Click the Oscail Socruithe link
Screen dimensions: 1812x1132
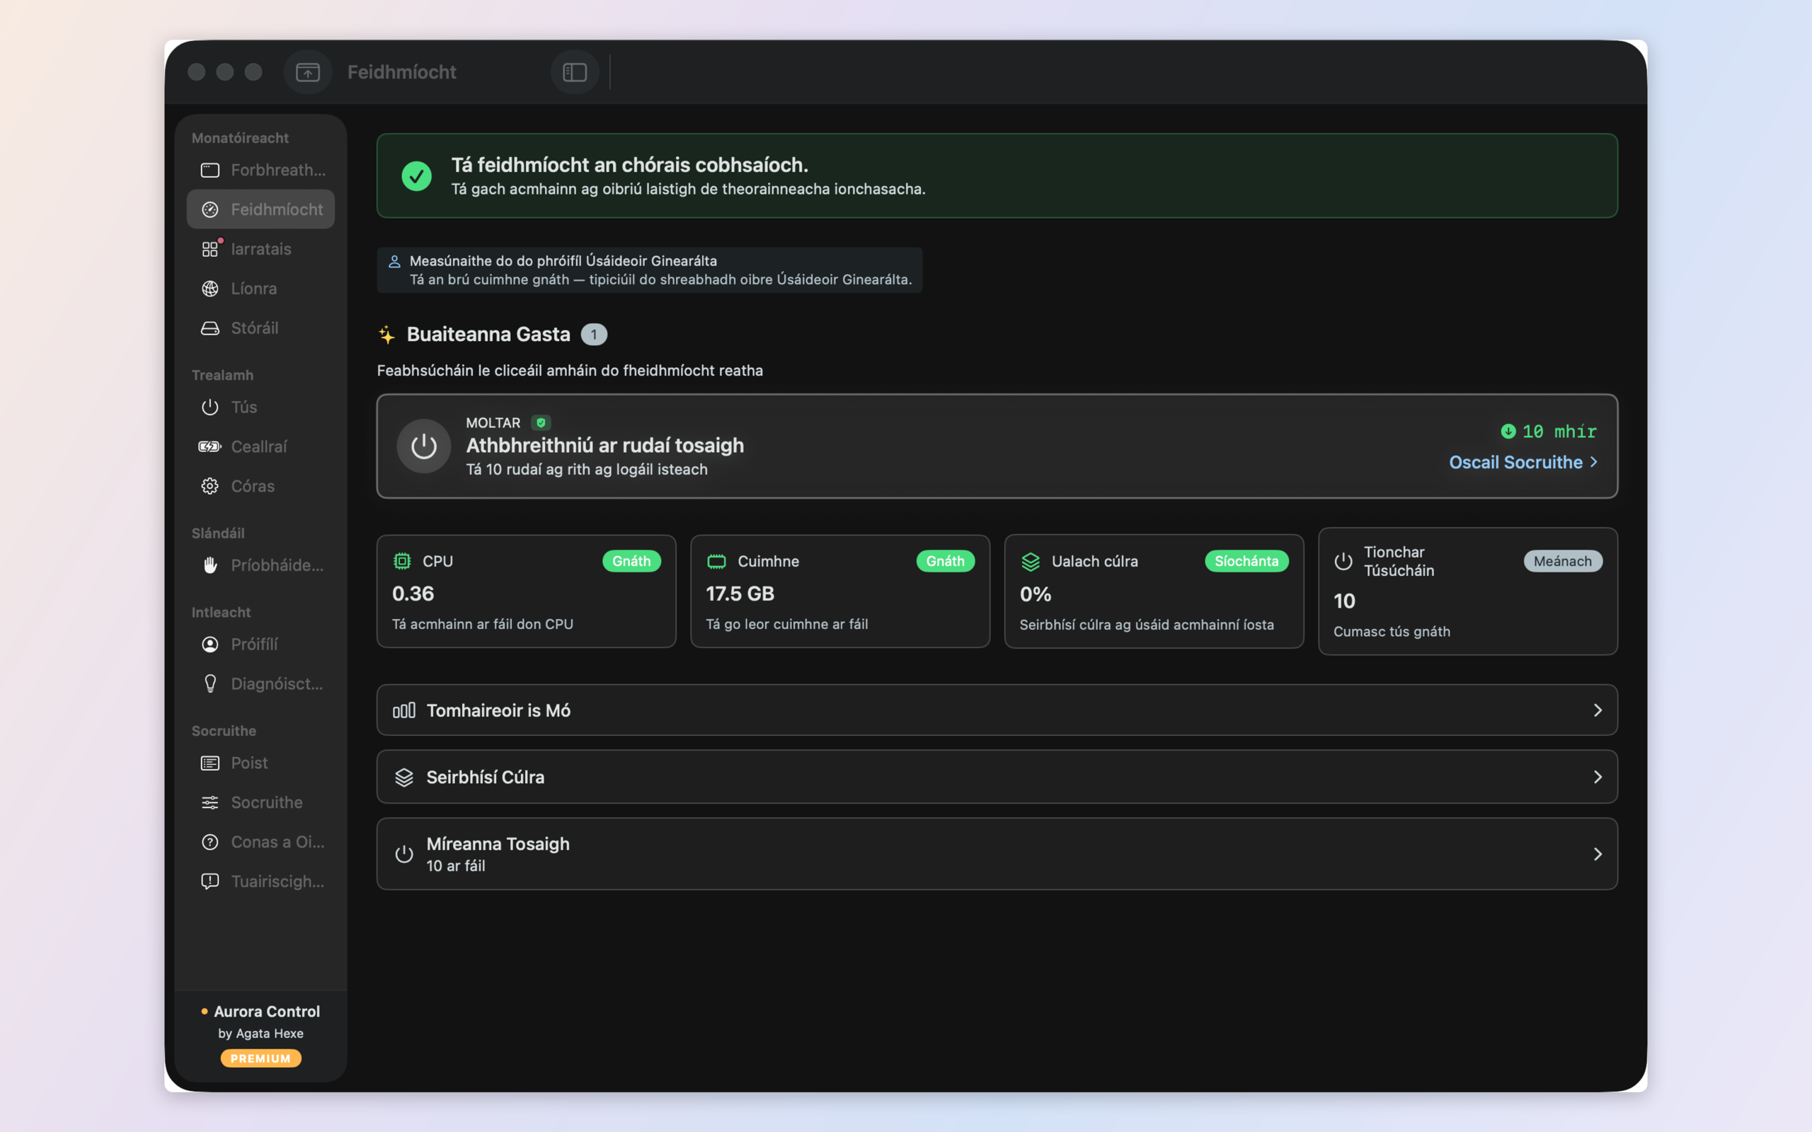1523,463
